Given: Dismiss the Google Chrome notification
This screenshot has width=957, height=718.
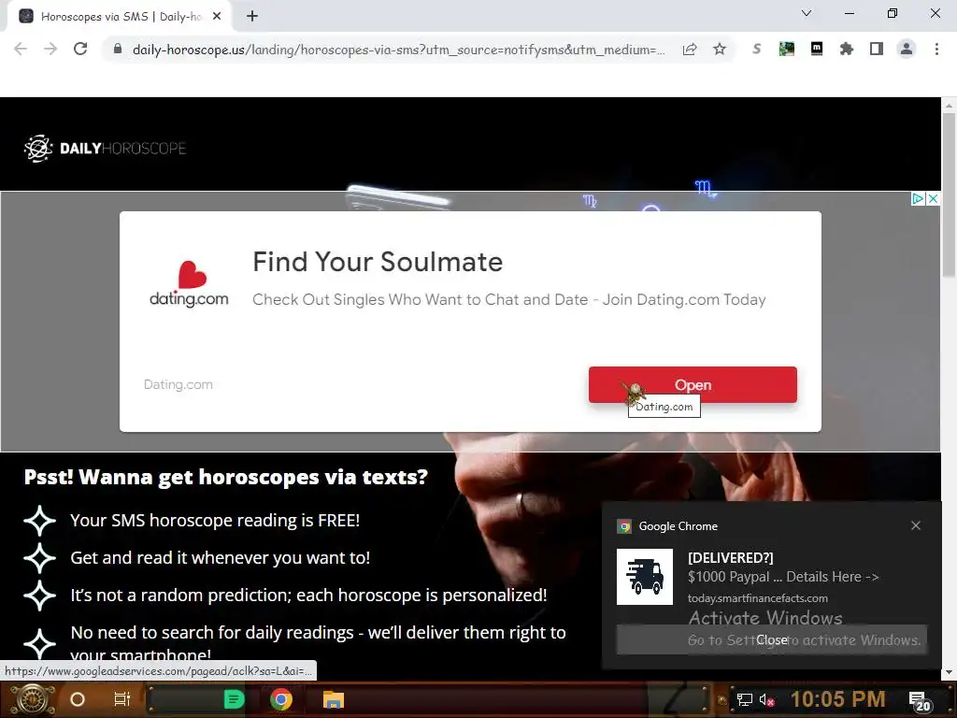Looking at the screenshot, I should 916,525.
